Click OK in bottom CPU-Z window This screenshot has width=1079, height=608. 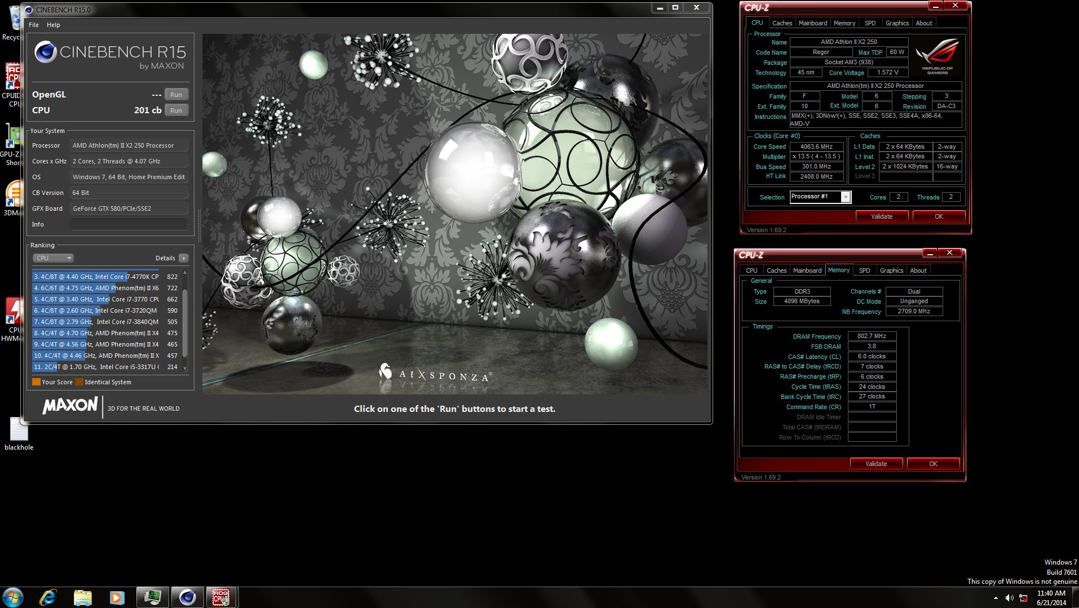933,464
